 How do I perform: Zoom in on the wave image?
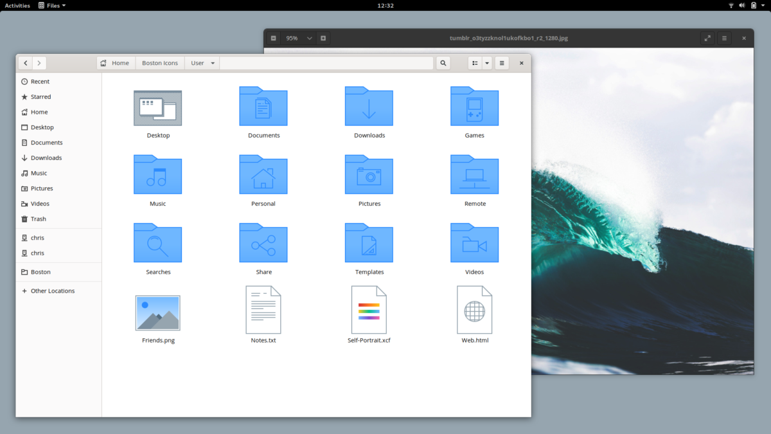pyautogui.click(x=323, y=38)
